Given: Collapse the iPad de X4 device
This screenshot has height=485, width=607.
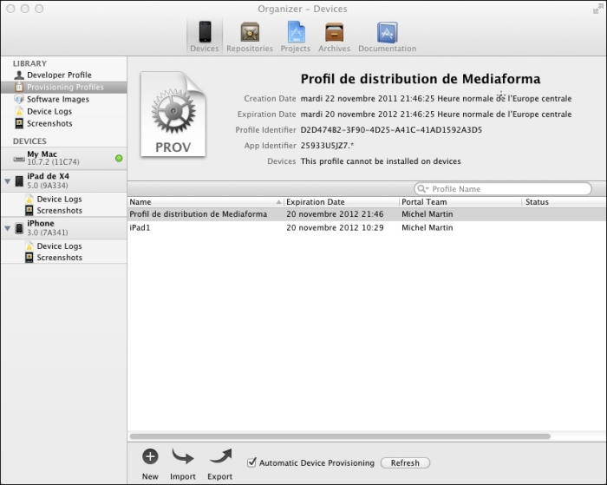Looking at the screenshot, I should pyautogui.click(x=8, y=181).
